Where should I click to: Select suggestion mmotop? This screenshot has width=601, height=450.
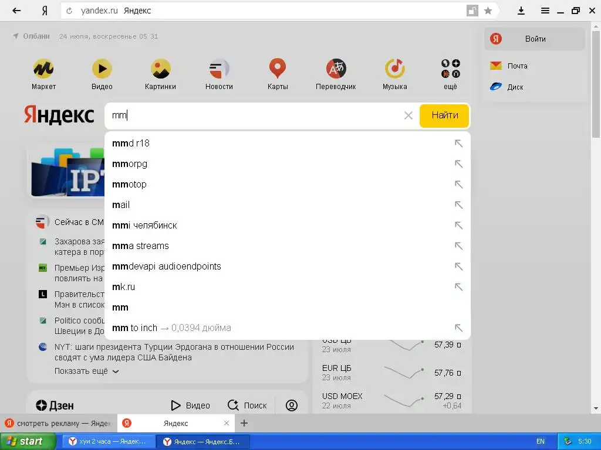point(288,184)
